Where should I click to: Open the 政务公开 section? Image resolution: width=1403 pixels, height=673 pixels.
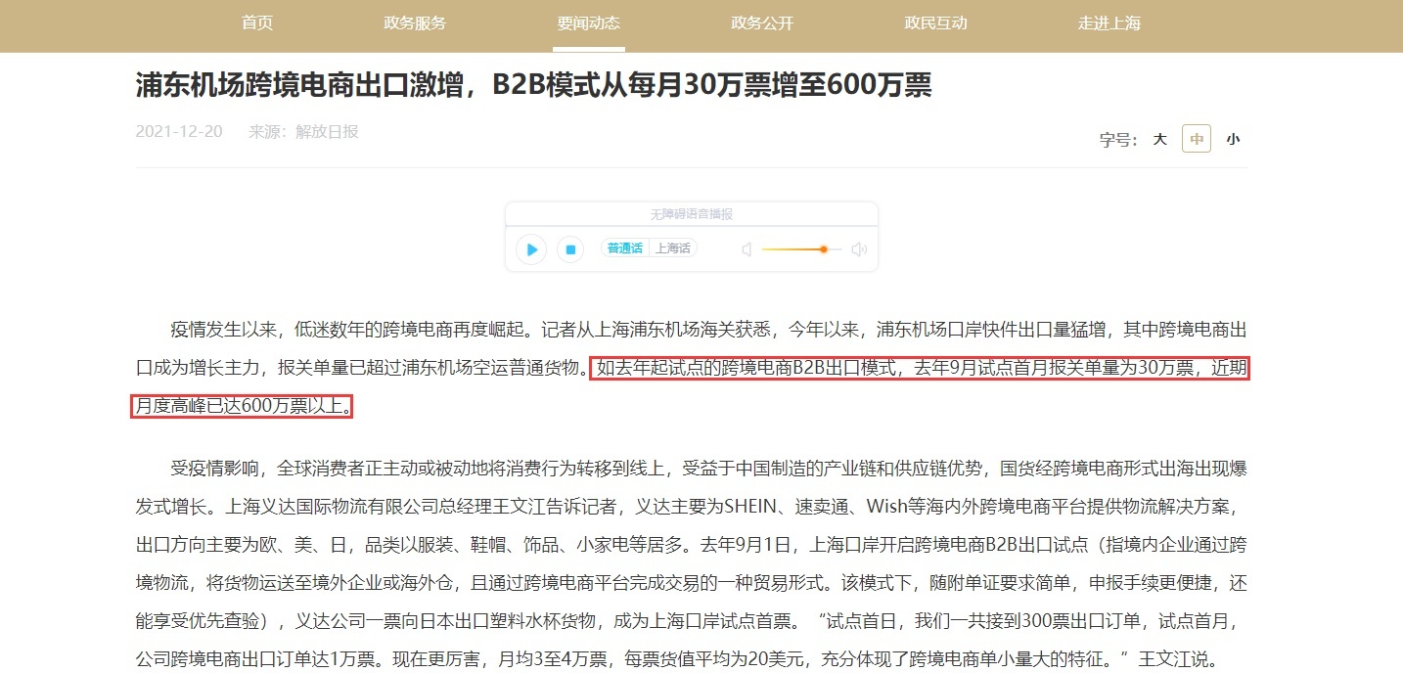pyautogui.click(x=762, y=23)
